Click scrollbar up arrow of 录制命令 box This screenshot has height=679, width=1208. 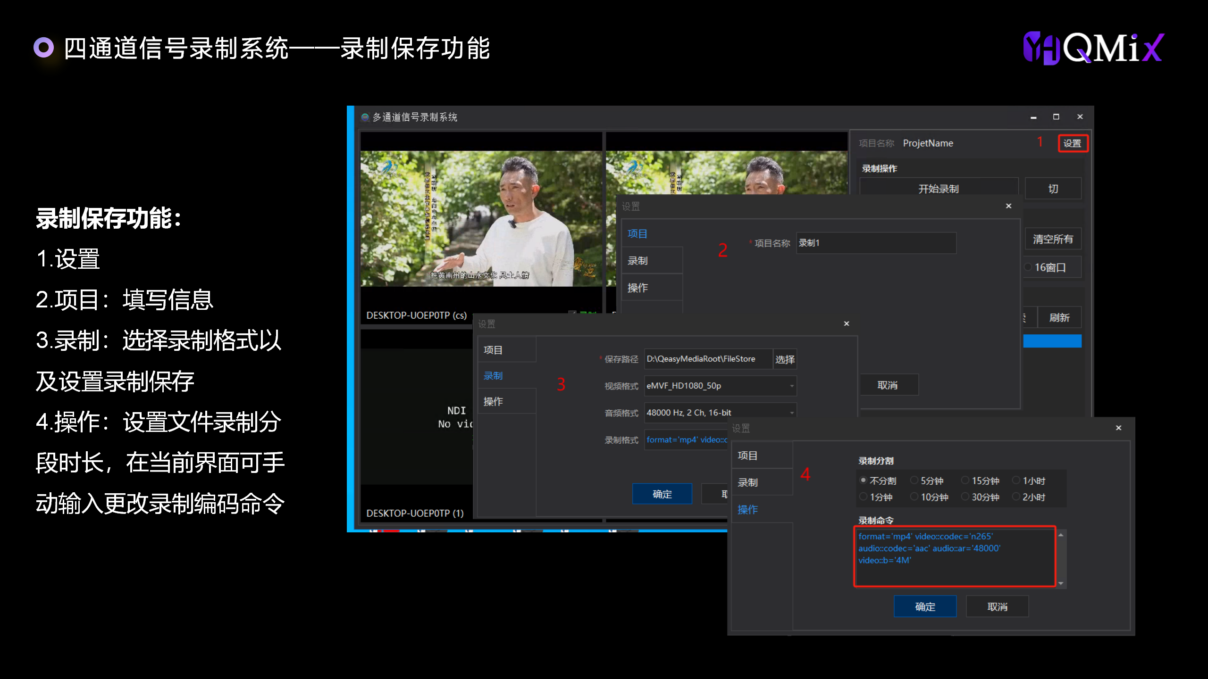[1061, 535]
